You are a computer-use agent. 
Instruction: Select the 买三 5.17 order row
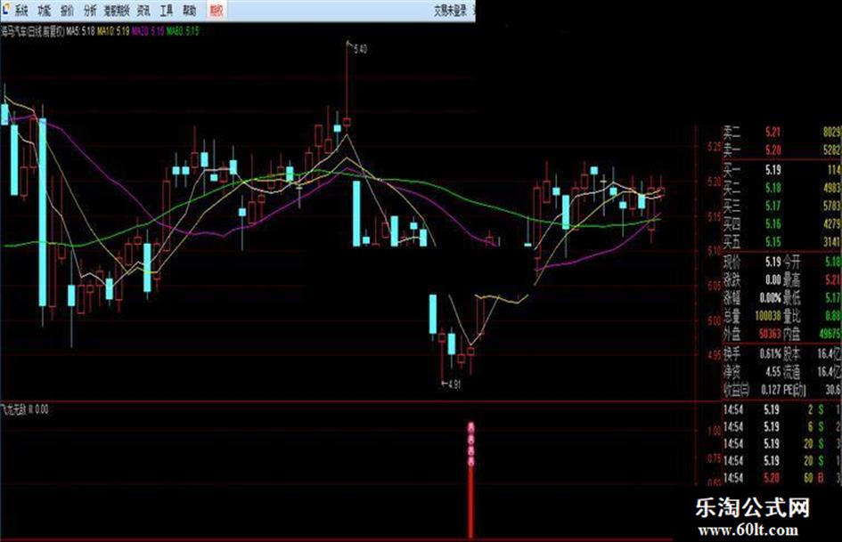[782, 206]
